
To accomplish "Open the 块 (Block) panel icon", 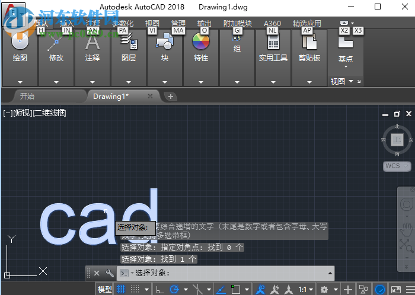I will click(x=165, y=42).
